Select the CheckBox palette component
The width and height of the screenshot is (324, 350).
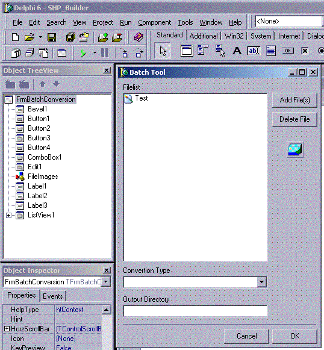305,51
